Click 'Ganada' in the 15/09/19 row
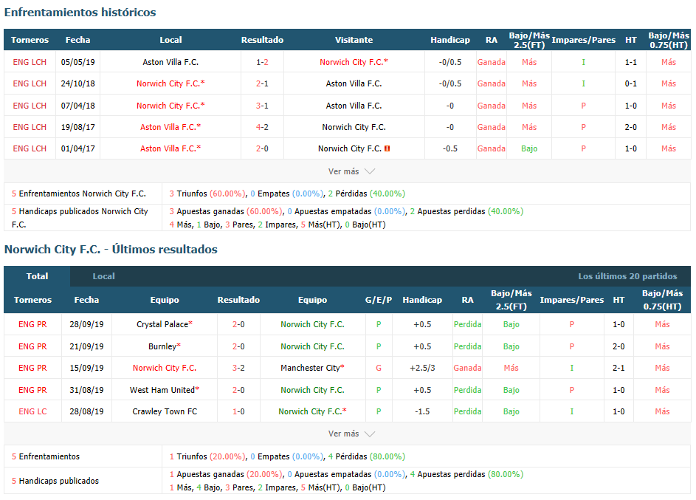Screen dimensions: 696x500 467,368
